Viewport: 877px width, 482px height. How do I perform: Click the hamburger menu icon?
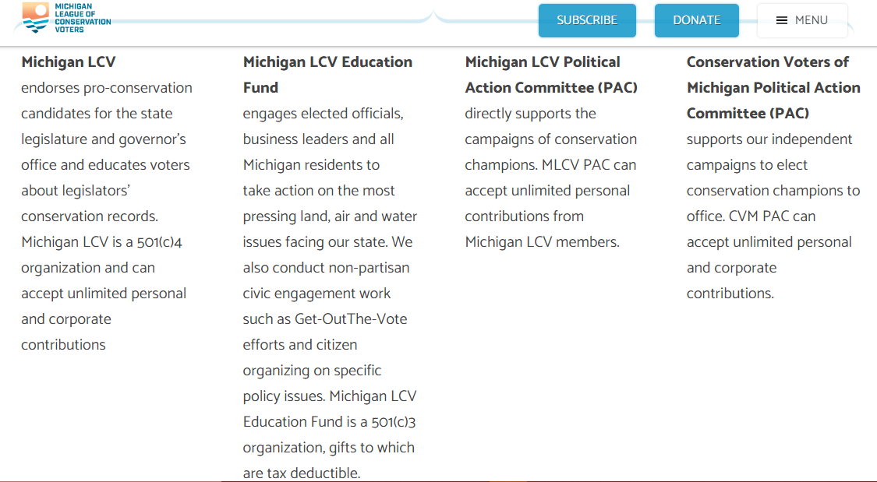click(x=782, y=21)
